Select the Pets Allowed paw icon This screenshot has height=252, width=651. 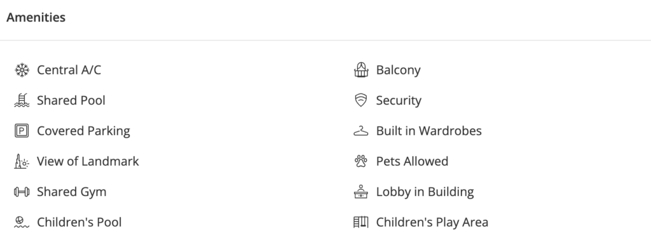pos(361,161)
